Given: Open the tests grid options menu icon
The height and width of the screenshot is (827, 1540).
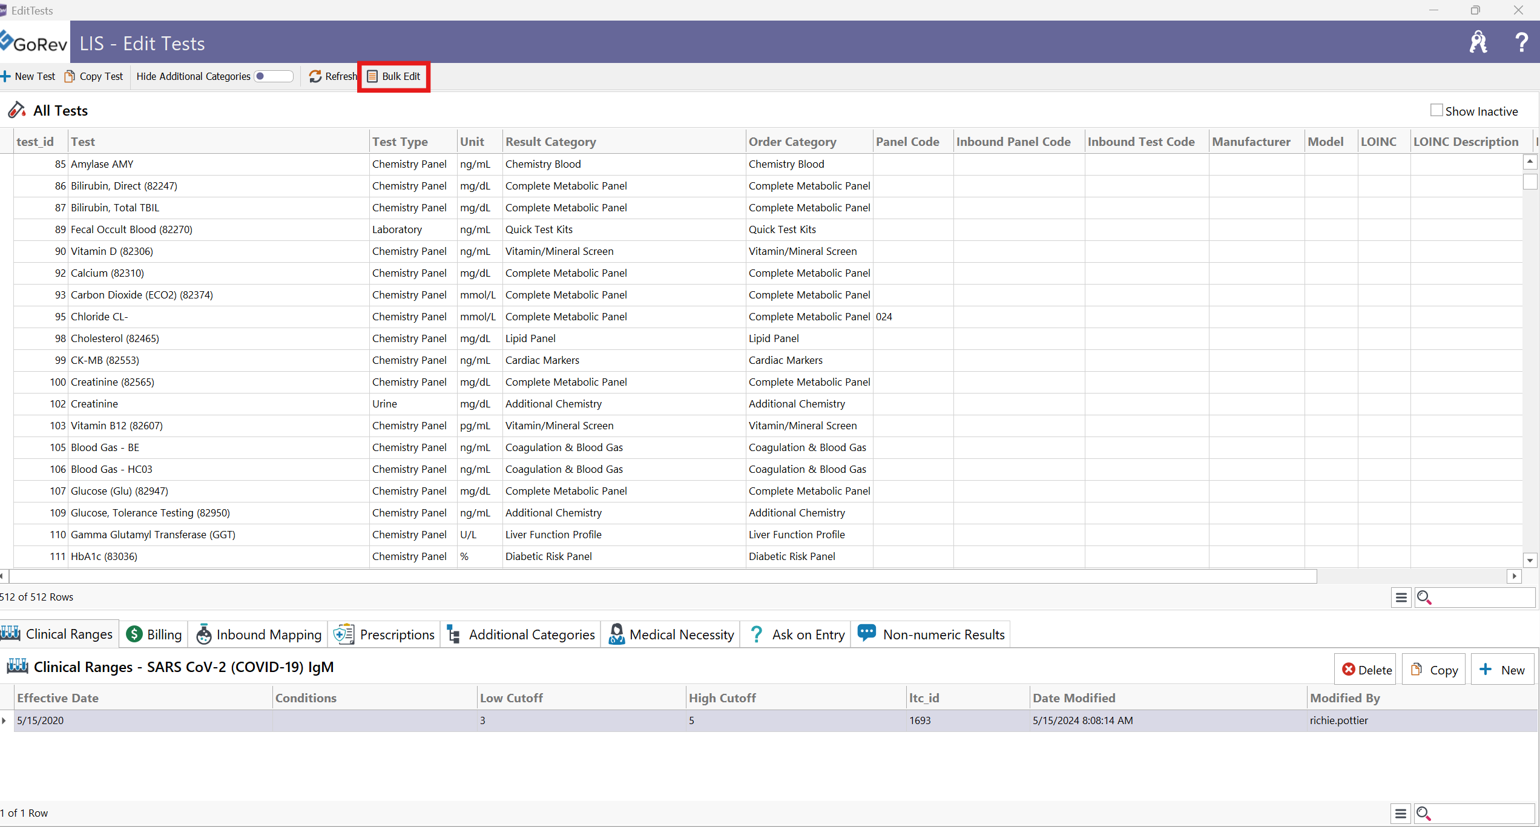Looking at the screenshot, I should 1401,598.
